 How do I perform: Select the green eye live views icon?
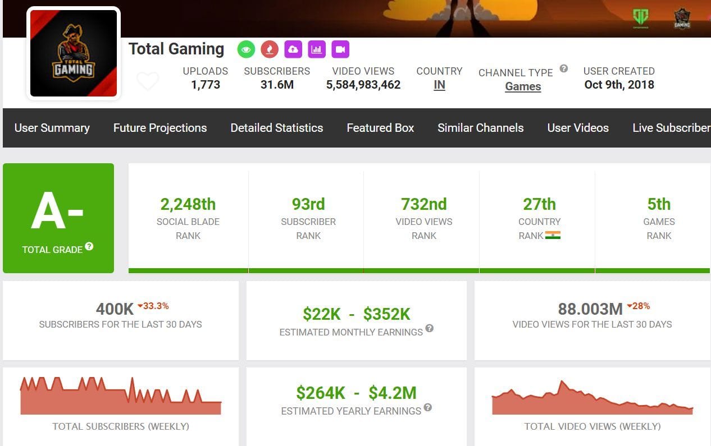pos(246,49)
